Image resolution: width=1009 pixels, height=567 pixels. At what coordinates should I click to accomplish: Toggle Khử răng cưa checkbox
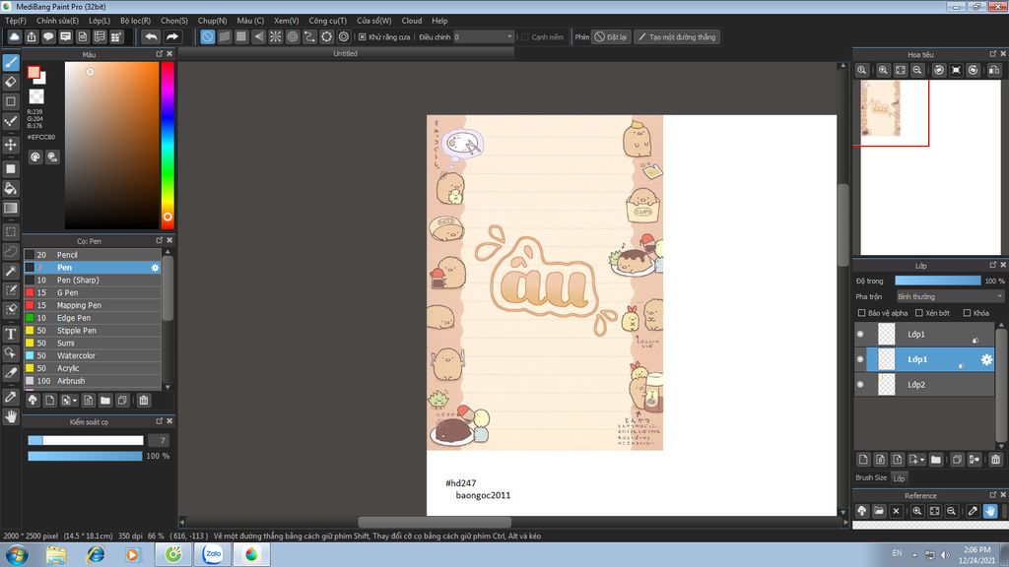[x=363, y=36]
